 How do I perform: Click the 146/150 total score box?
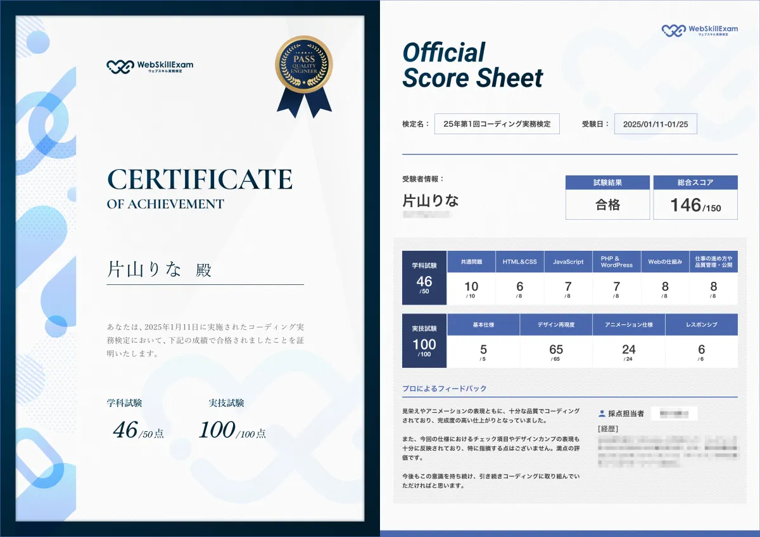(695, 203)
